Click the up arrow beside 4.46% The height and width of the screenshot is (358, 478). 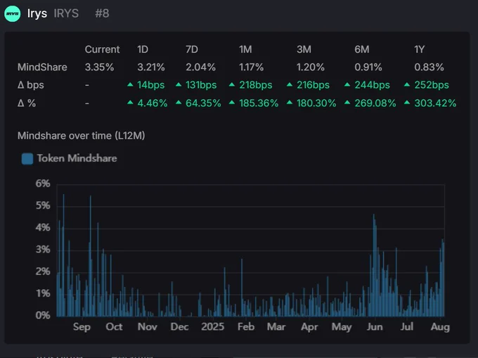[x=130, y=103]
